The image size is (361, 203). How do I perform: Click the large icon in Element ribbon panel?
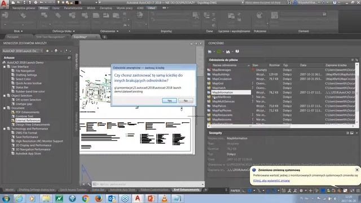click(x=275, y=15)
